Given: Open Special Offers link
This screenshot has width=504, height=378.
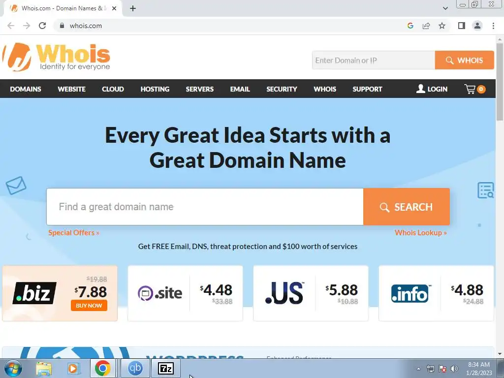Looking at the screenshot, I should click(74, 233).
